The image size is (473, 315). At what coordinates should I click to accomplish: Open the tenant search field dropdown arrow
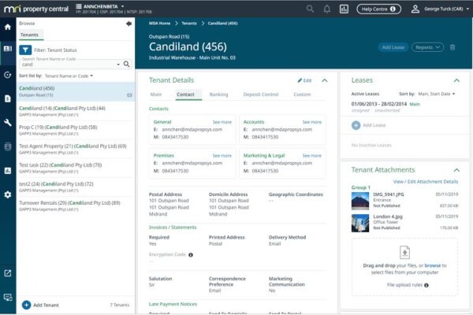118,65
